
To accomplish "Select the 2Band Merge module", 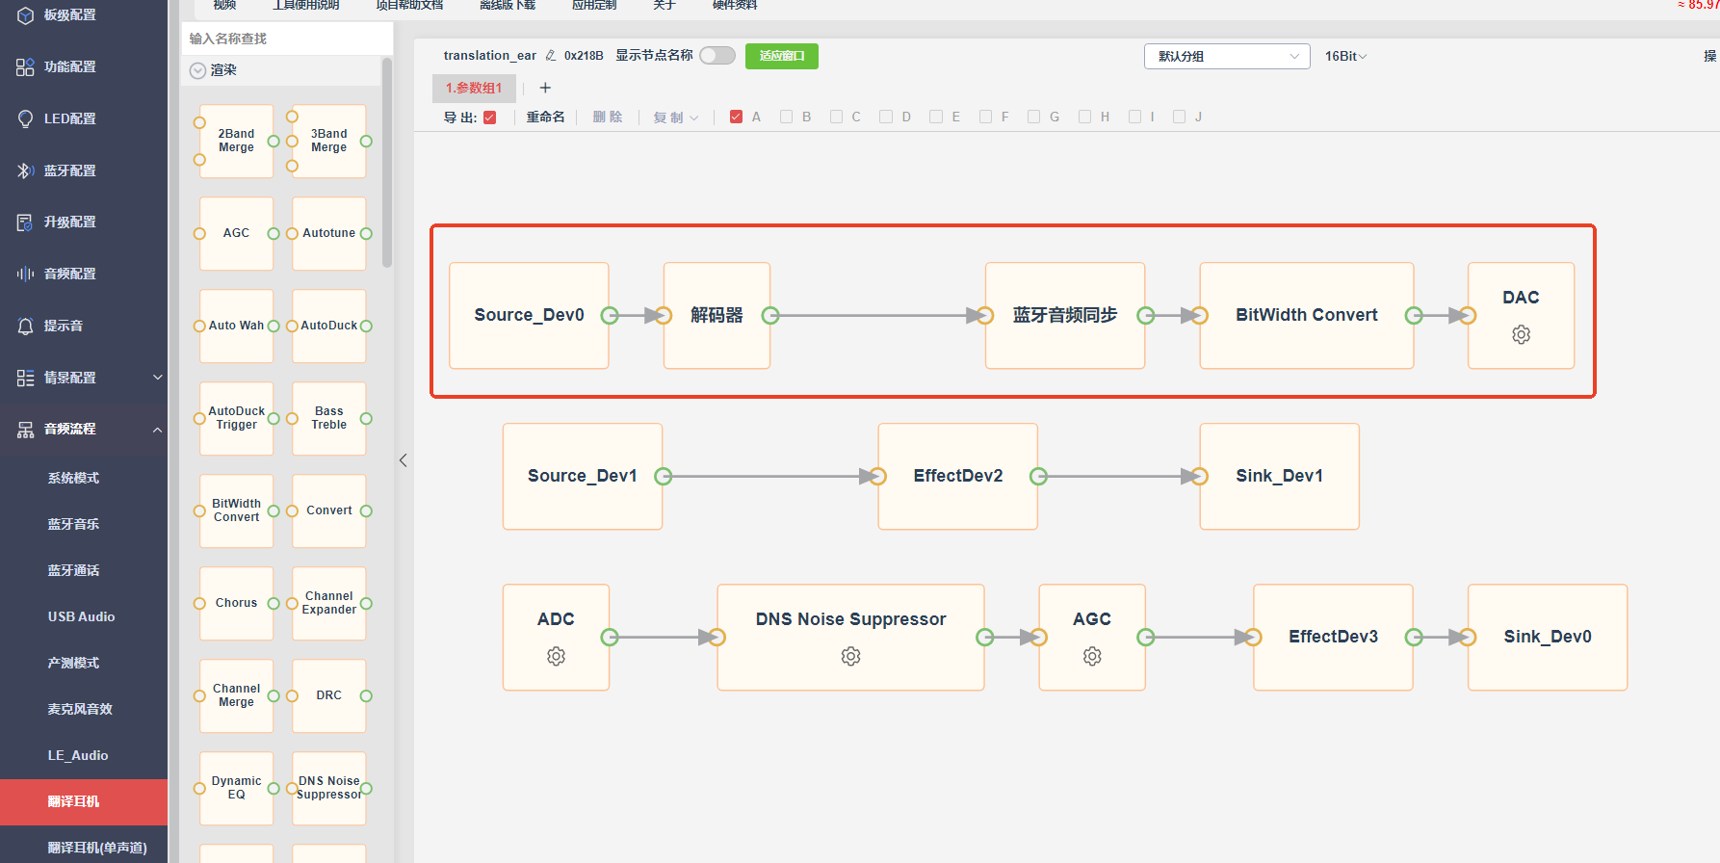I will [x=236, y=141].
